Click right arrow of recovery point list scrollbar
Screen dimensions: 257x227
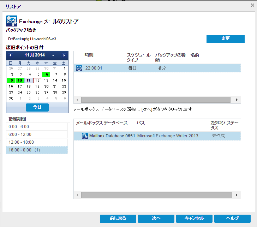(237, 100)
